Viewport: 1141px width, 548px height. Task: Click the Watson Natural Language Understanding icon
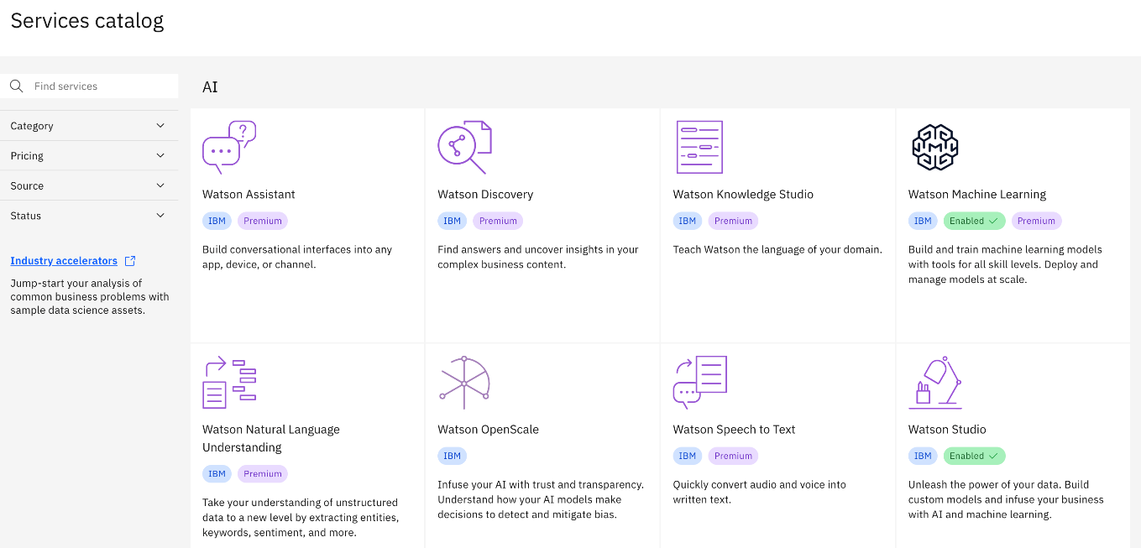tap(229, 382)
